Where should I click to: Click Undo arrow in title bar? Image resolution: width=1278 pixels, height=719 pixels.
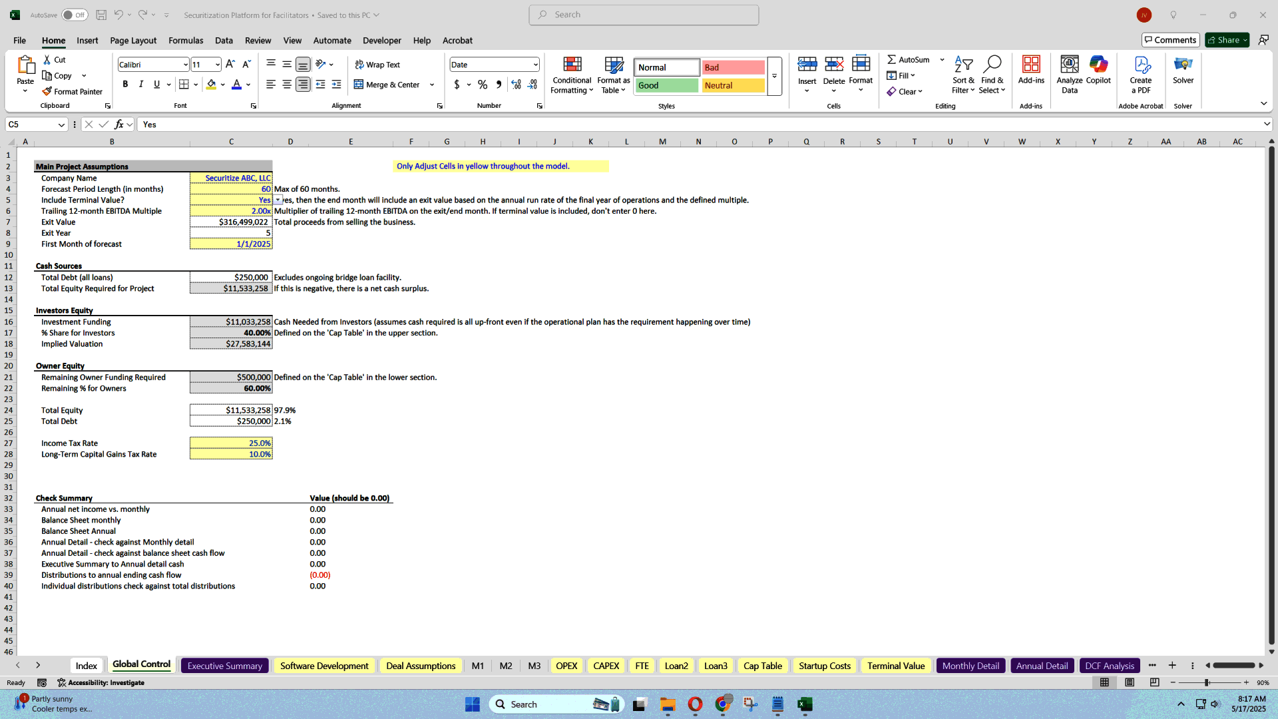coord(118,15)
